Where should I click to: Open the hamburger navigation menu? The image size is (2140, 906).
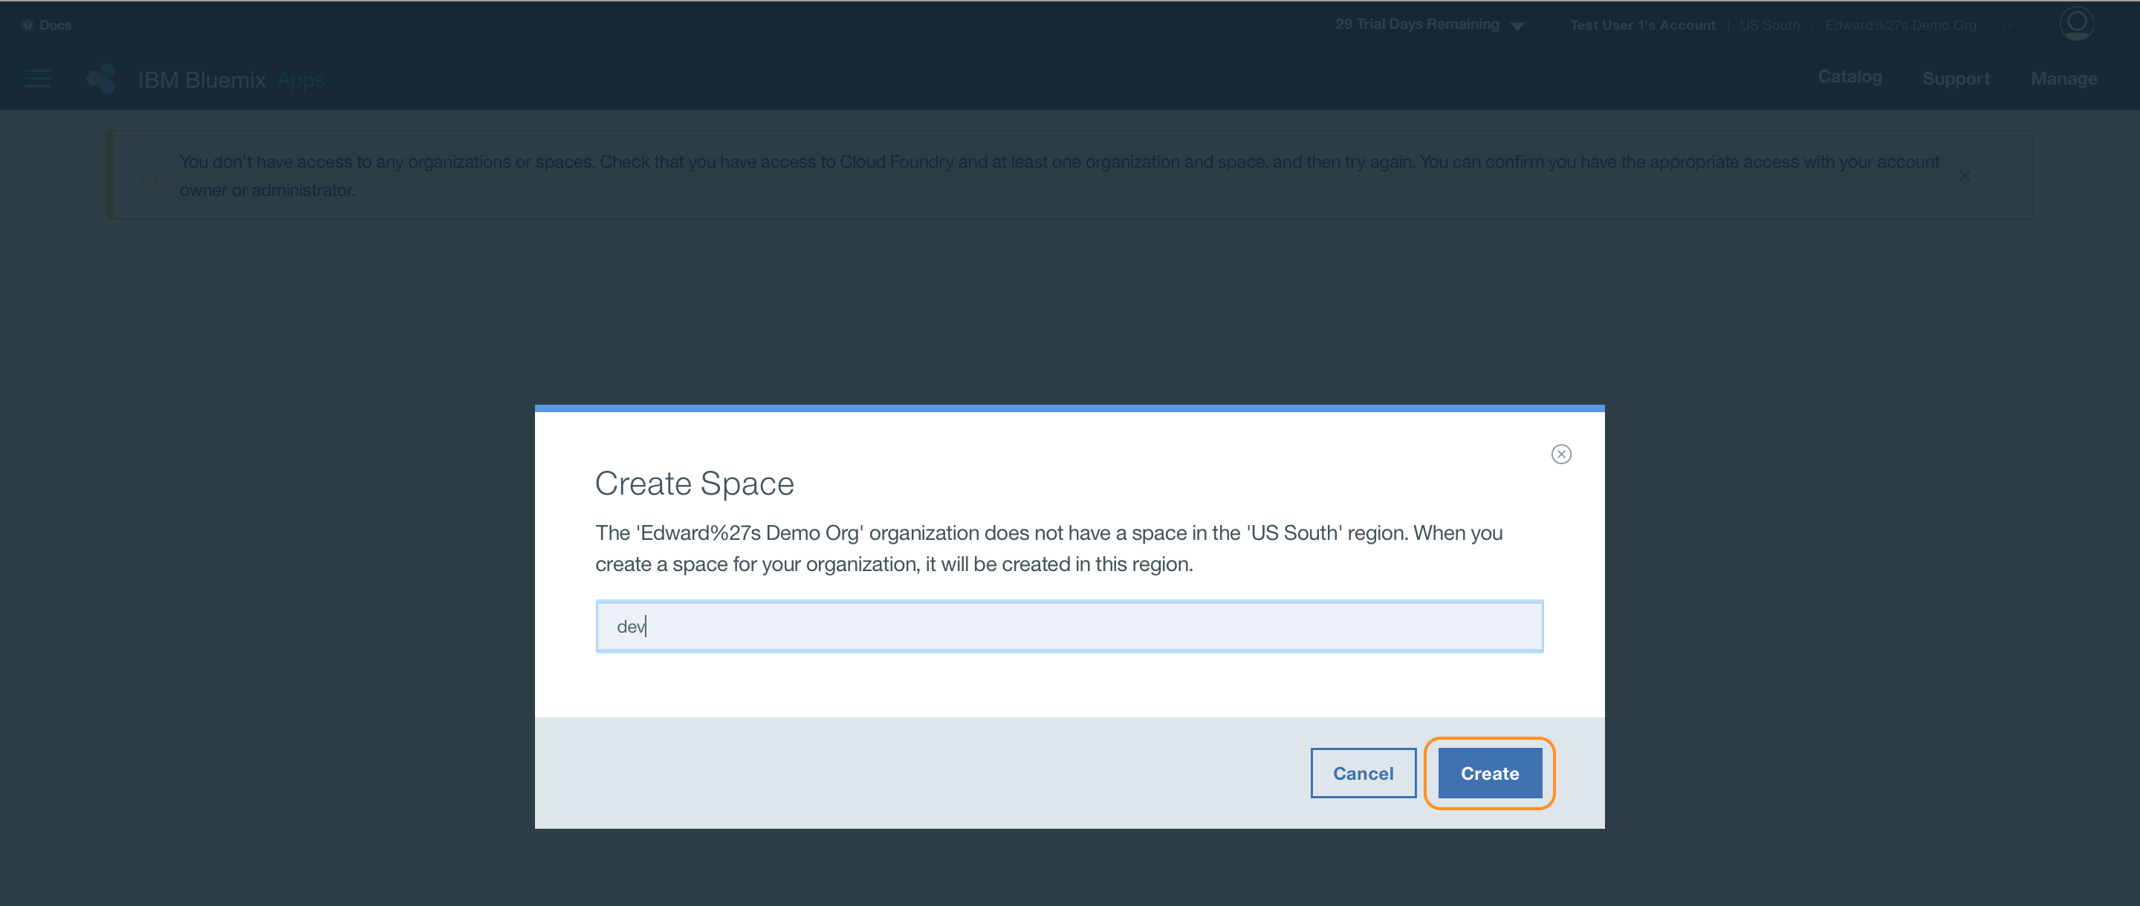point(37,79)
